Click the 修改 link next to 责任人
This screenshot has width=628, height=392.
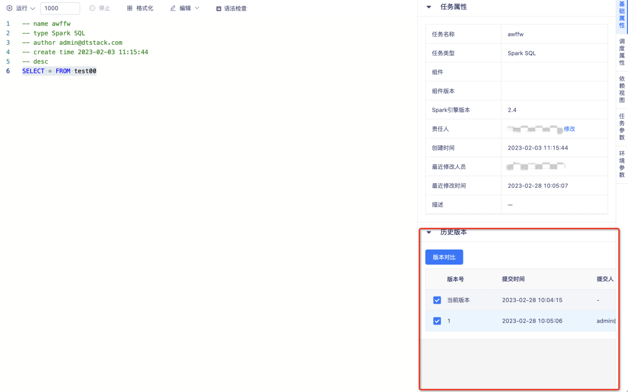pyautogui.click(x=569, y=129)
